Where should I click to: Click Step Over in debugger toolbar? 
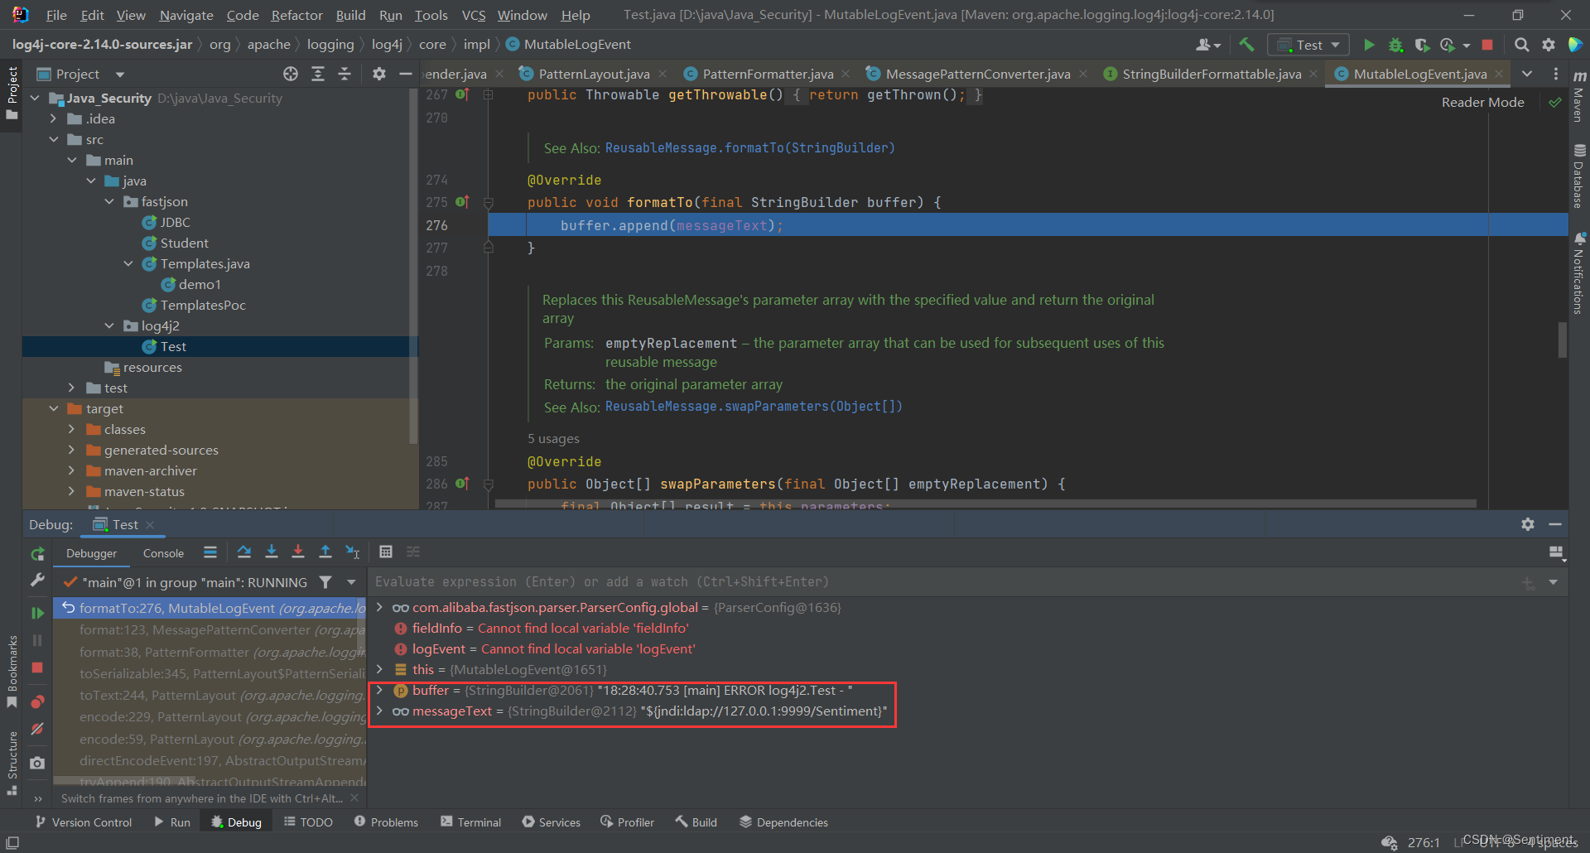pos(244,552)
